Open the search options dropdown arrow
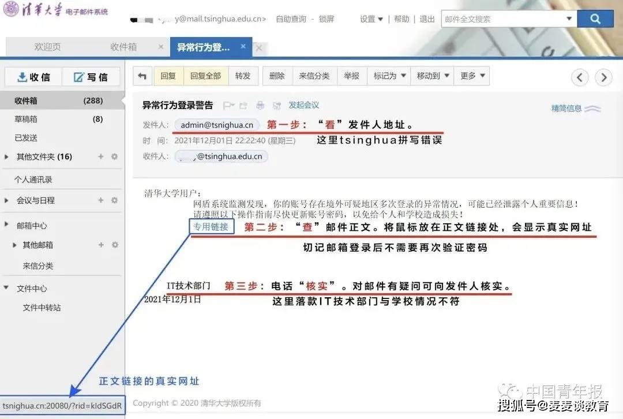 (569, 18)
